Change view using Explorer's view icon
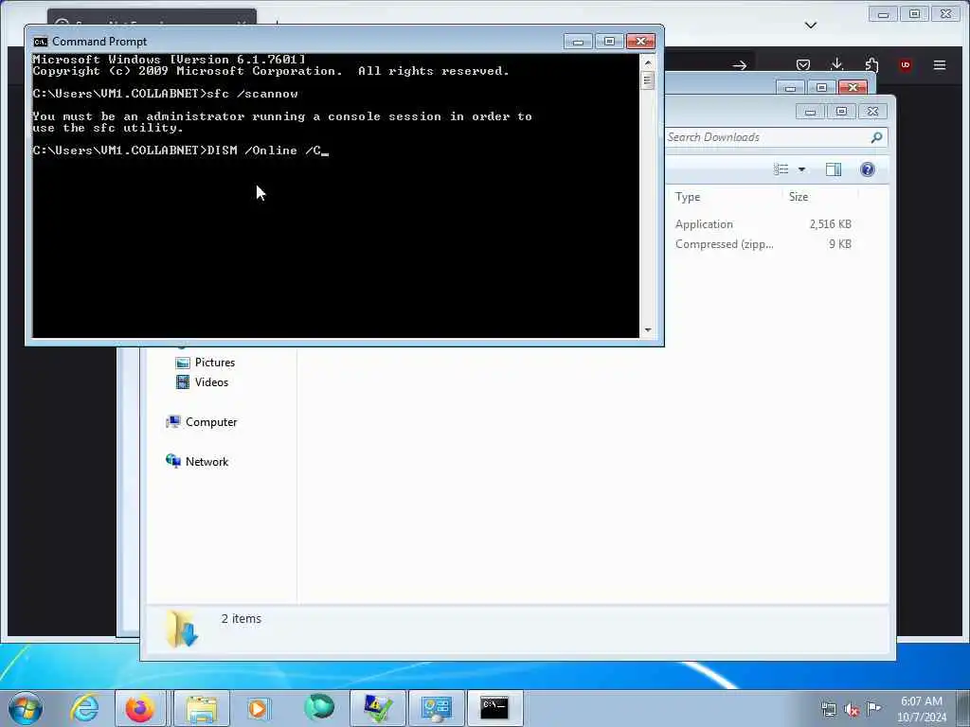This screenshot has height=727, width=970. pos(781,169)
